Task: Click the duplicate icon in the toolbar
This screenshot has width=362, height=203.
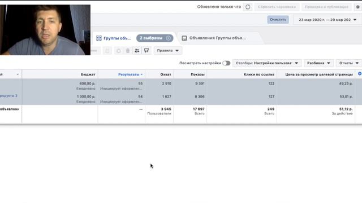Action: (x=107, y=51)
